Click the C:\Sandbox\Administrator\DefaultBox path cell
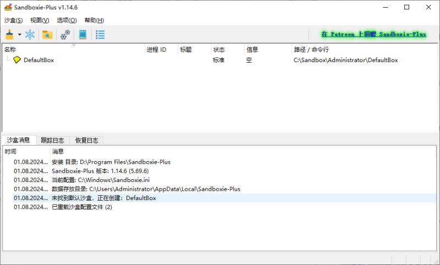This screenshot has height=265, width=440. pos(346,60)
